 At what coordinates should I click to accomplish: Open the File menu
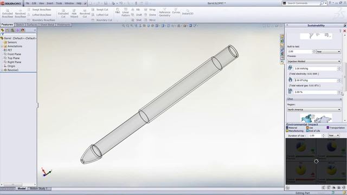(28, 3)
